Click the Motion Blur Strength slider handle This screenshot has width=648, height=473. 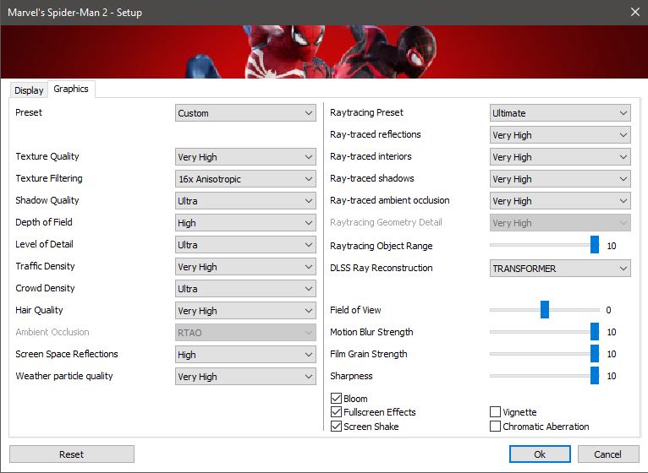[594, 331]
